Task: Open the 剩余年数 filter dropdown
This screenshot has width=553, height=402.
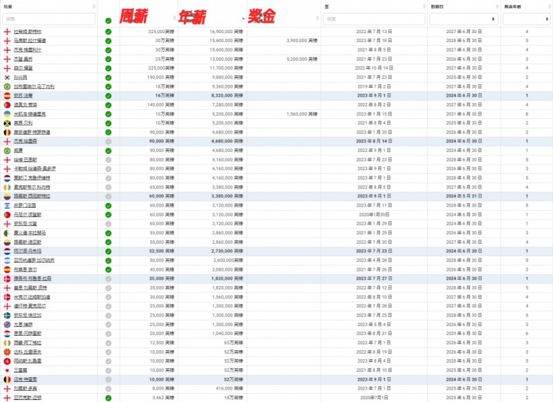Action: 526,19
